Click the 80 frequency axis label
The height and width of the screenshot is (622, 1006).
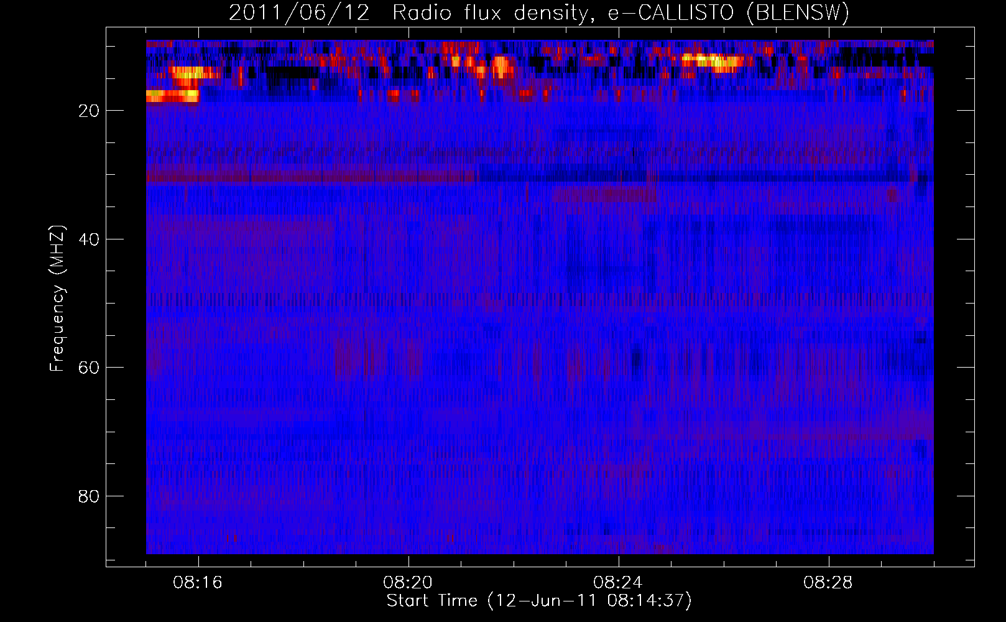[89, 496]
